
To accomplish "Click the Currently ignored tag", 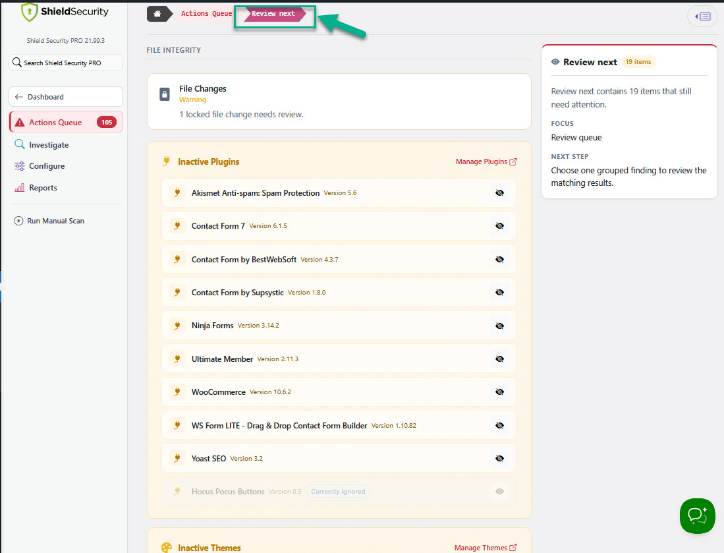I will click(338, 492).
